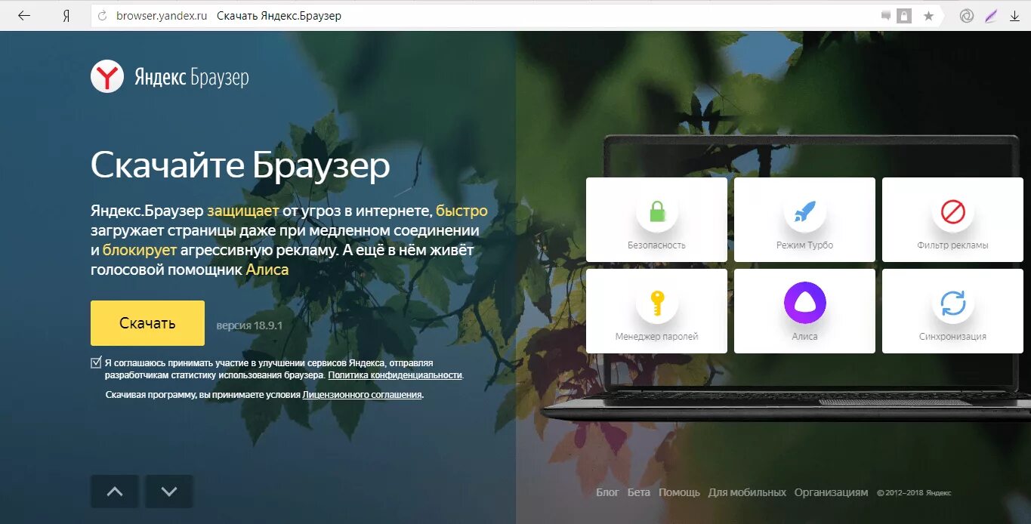Open the Лицензионного соглашения link
This screenshot has height=524, width=1031.
click(362, 394)
